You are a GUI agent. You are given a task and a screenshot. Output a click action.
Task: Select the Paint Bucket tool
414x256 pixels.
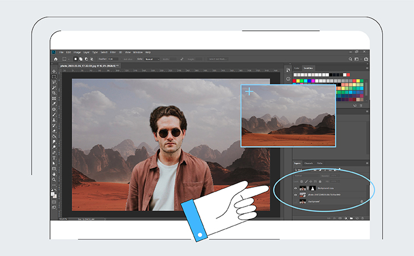[x=54, y=137]
